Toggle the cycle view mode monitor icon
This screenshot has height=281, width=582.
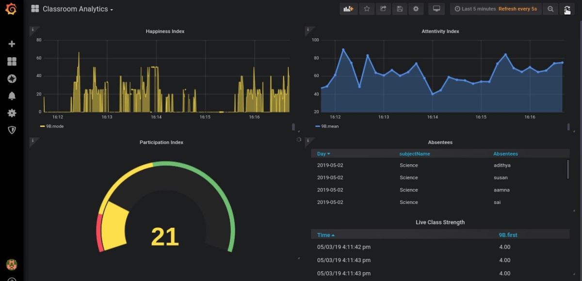click(436, 9)
